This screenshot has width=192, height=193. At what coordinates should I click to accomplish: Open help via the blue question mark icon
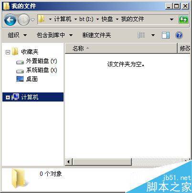tap(179, 35)
